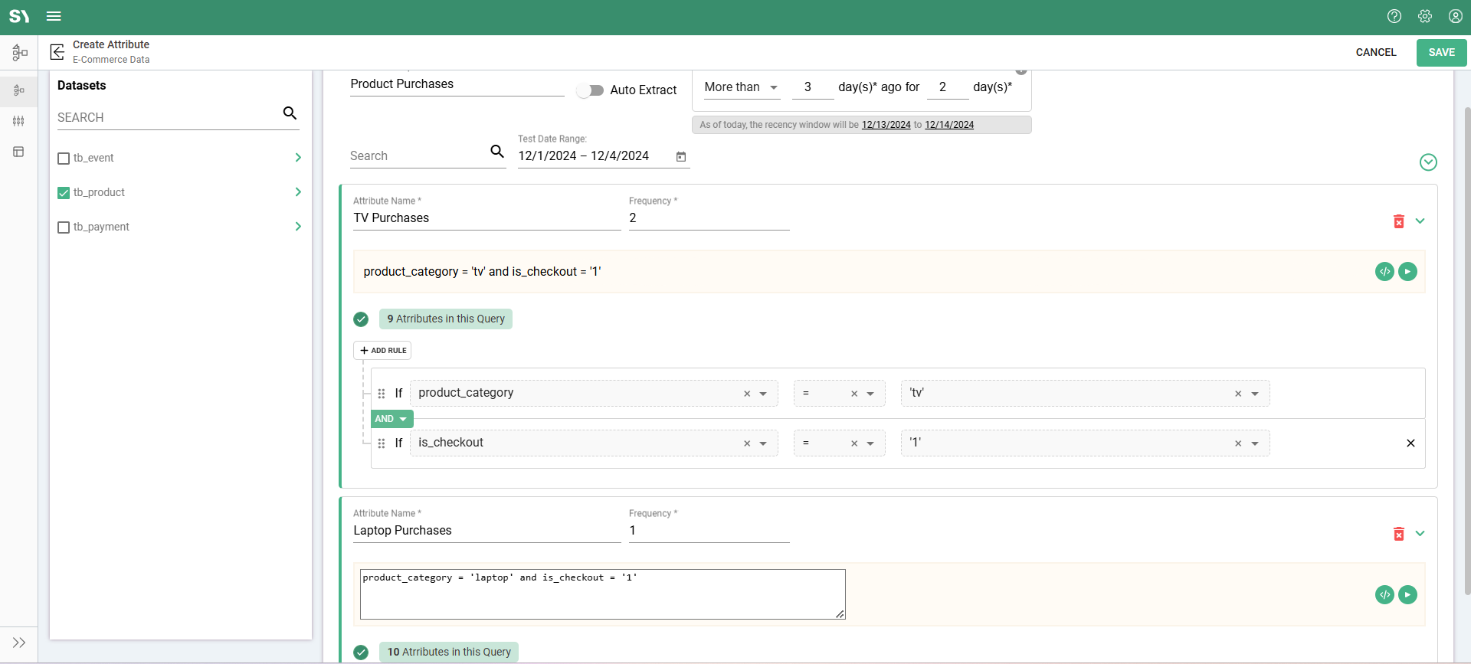Open the user account profile icon
1471x664 pixels.
(1456, 16)
